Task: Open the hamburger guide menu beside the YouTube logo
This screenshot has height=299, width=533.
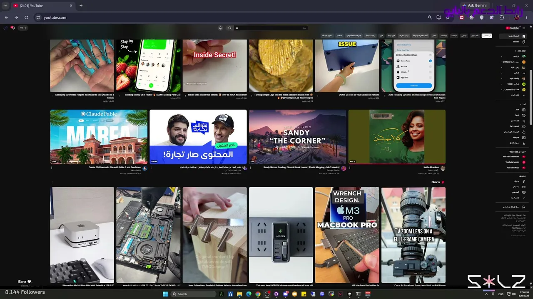Action: 524,28
